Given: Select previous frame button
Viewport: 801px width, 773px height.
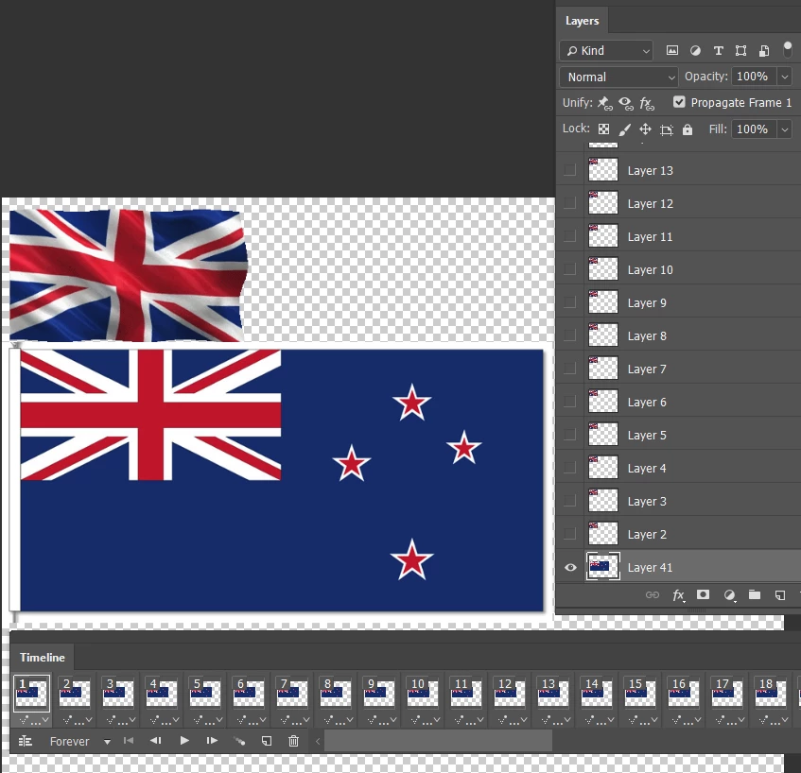Looking at the screenshot, I should click(x=156, y=740).
